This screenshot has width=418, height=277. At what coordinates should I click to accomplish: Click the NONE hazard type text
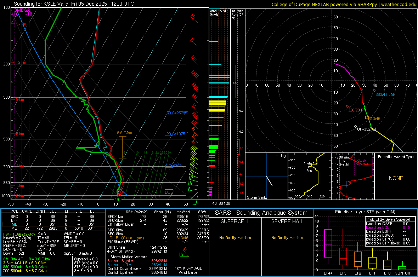(396, 178)
